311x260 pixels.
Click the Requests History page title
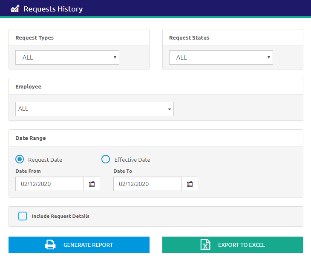[53, 9]
